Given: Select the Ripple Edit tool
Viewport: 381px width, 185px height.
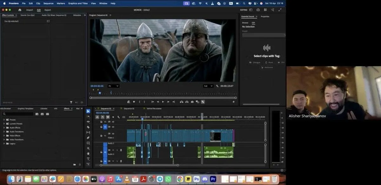Looking at the screenshot, I should click(88, 122).
